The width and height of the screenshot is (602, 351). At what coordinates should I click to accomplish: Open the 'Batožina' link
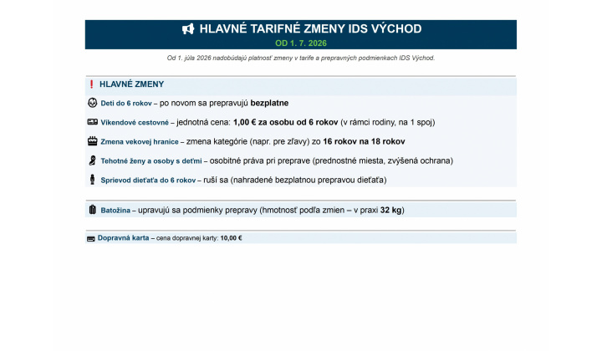pos(115,211)
